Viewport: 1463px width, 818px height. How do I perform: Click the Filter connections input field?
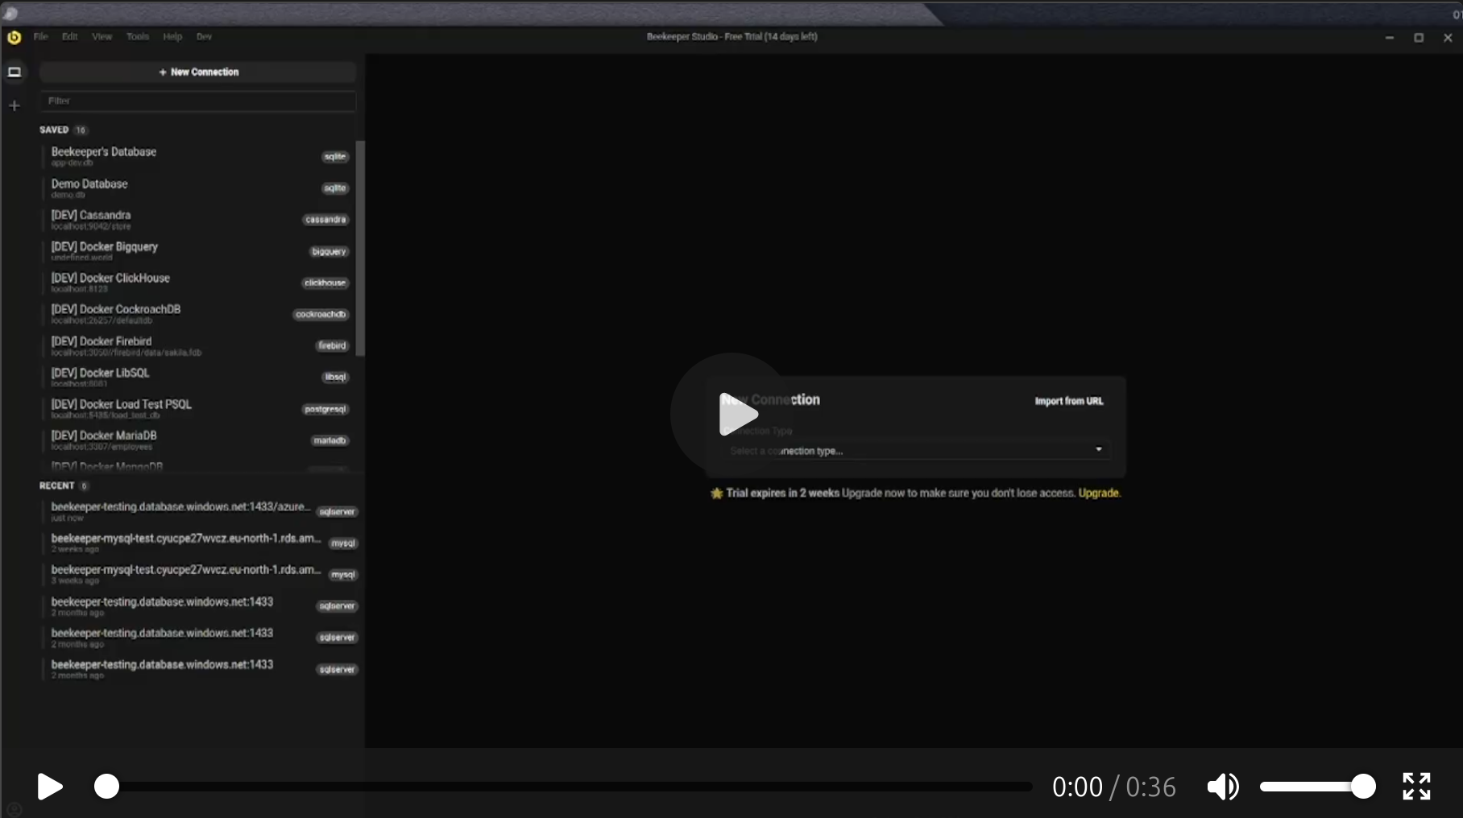click(x=198, y=101)
